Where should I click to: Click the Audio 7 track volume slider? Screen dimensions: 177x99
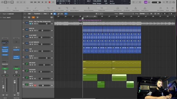[x=44, y=58]
